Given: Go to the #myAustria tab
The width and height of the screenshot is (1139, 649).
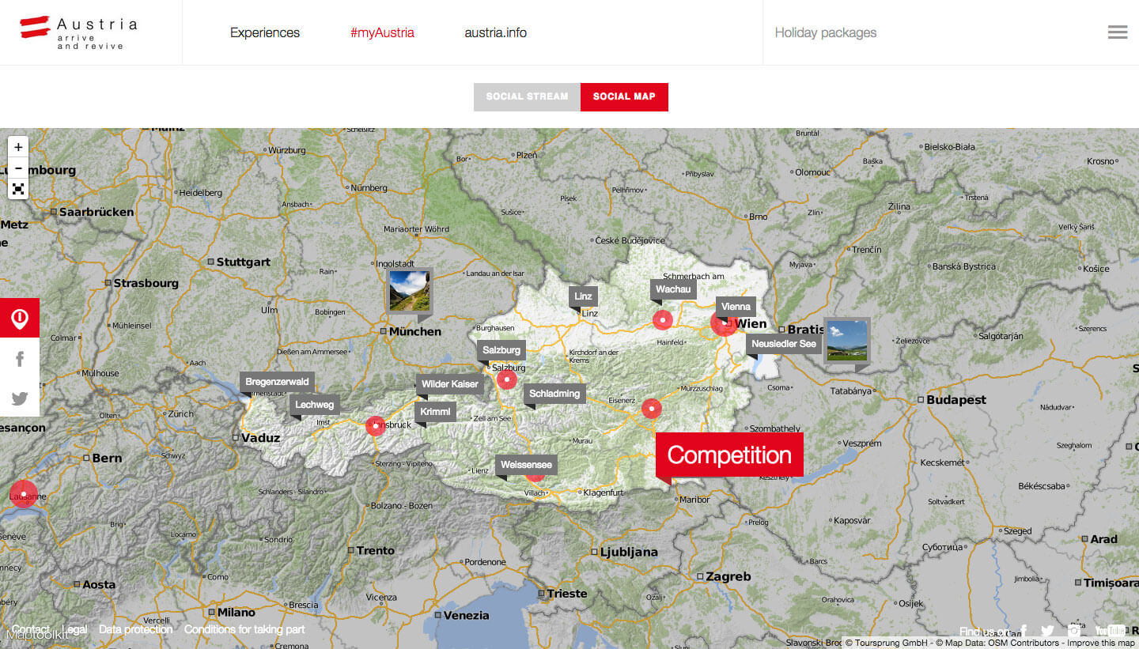Looking at the screenshot, I should pyautogui.click(x=382, y=32).
